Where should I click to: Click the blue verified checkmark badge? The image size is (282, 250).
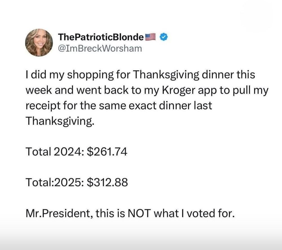pos(164,37)
